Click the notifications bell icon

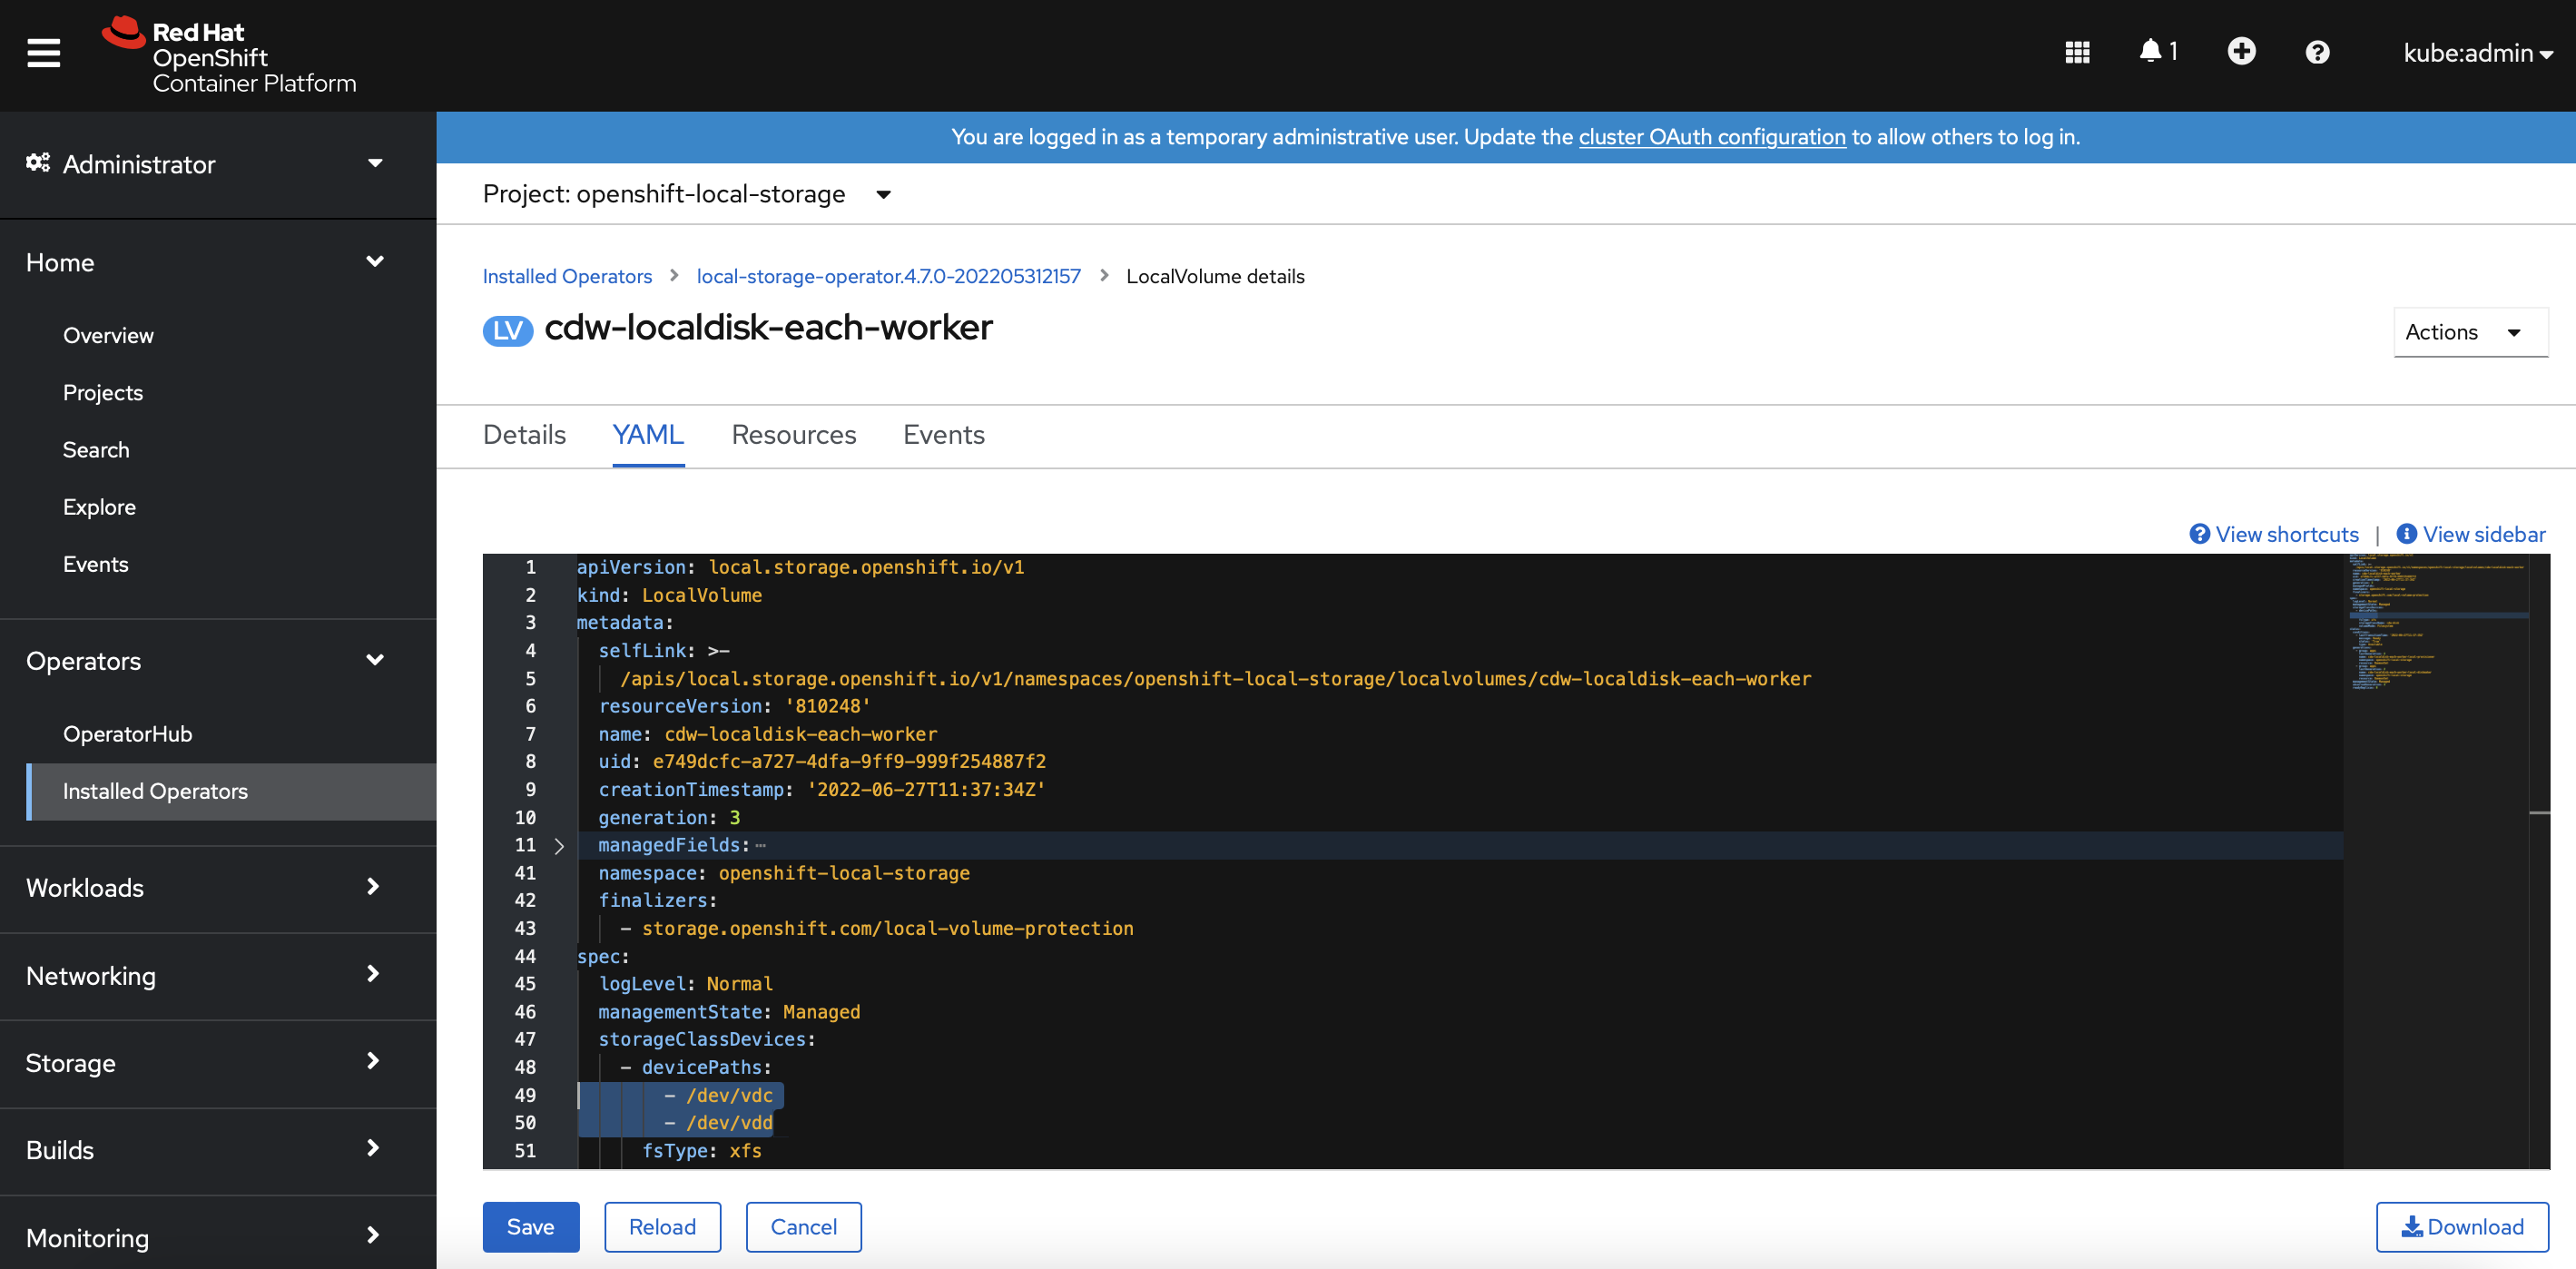click(x=2150, y=51)
